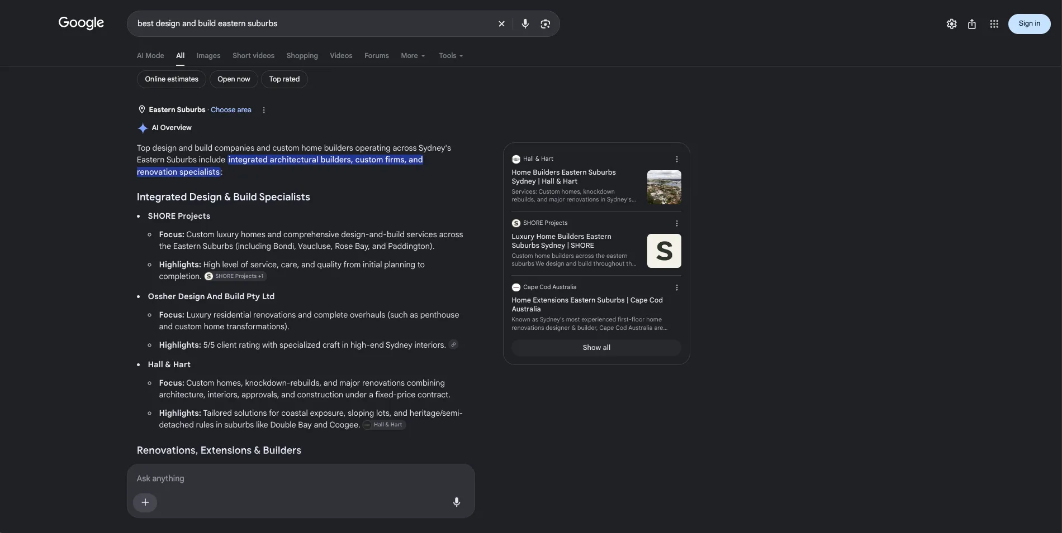Click the microphone icon in the Ask anything box
Image resolution: width=1062 pixels, height=533 pixels.
coord(457,502)
